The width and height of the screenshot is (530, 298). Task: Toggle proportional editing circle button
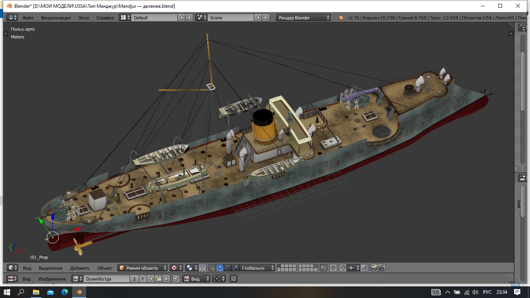click(333, 268)
